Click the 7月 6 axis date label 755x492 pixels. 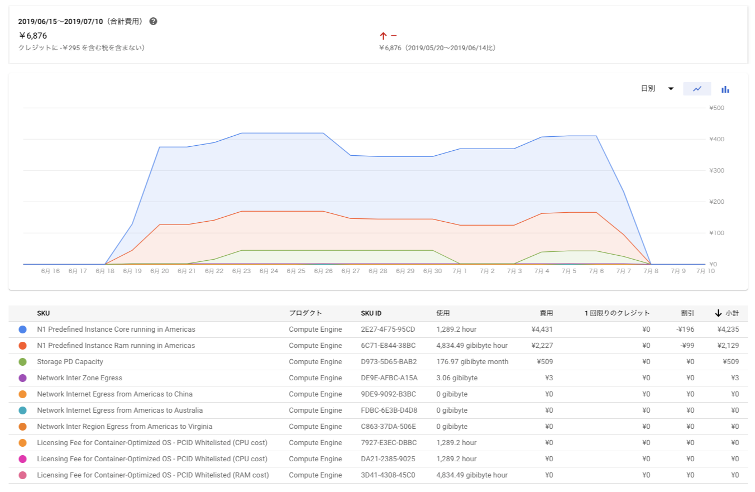tap(596, 271)
